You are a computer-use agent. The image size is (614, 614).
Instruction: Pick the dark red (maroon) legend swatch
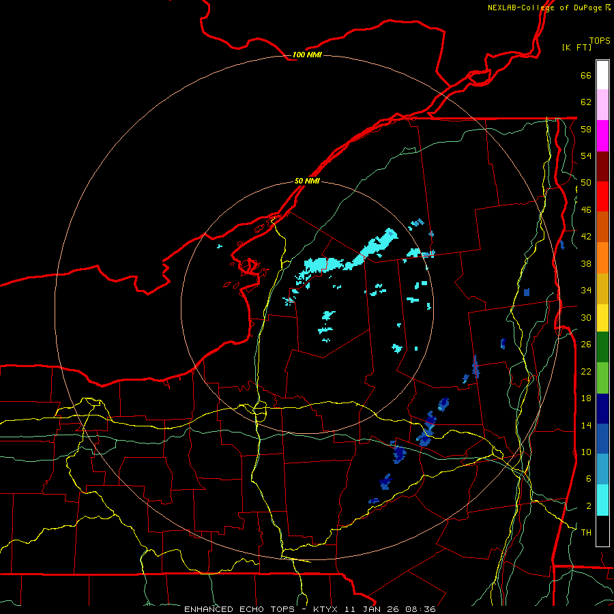tap(602, 166)
